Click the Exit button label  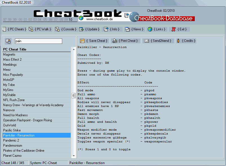[x=182, y=29]
